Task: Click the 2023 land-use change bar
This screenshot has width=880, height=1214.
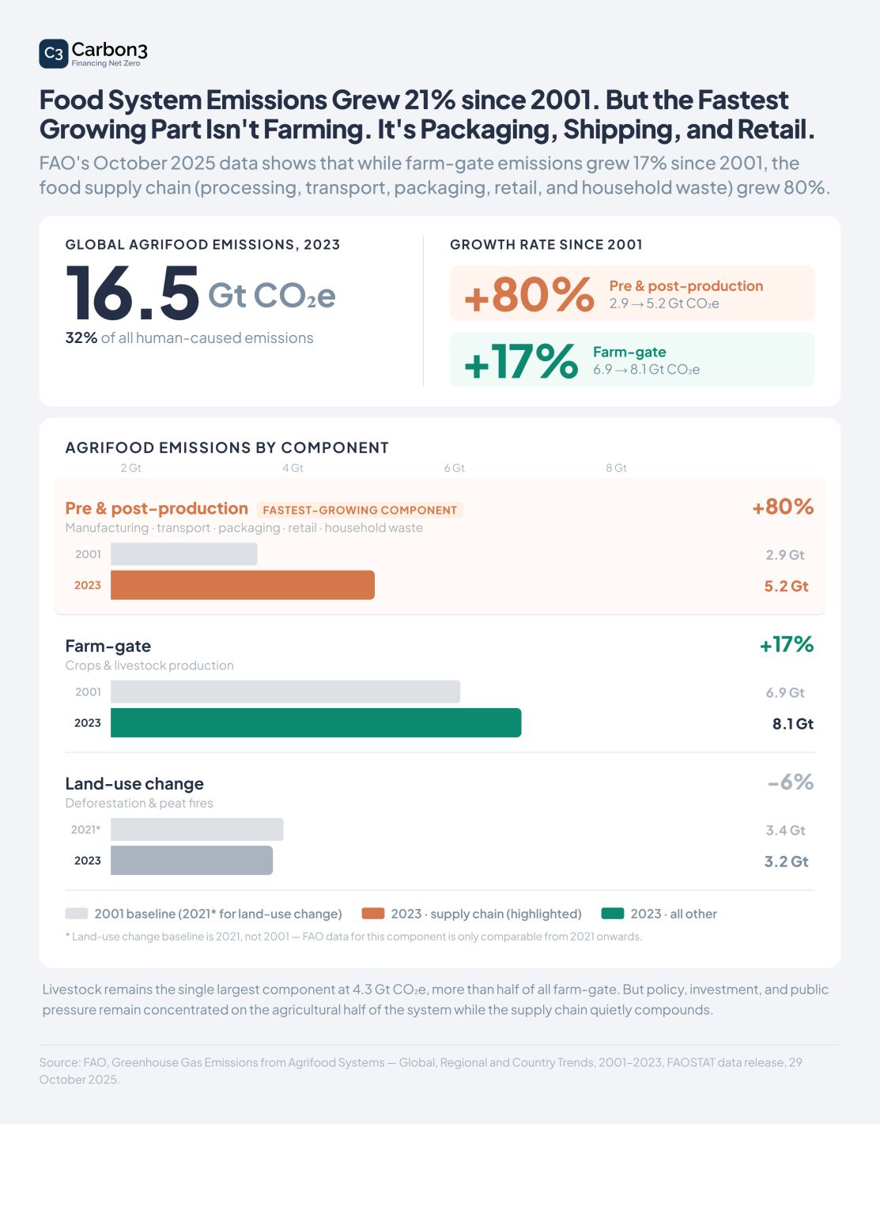Action: 191,860
